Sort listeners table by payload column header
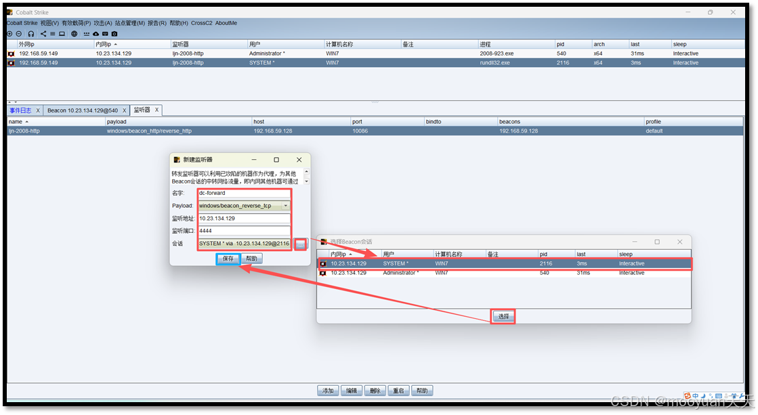Screen dimensions: 758x415 178,122
